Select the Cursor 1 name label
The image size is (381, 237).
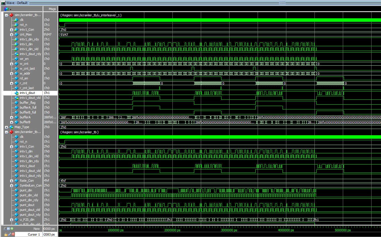pos(34,234)
